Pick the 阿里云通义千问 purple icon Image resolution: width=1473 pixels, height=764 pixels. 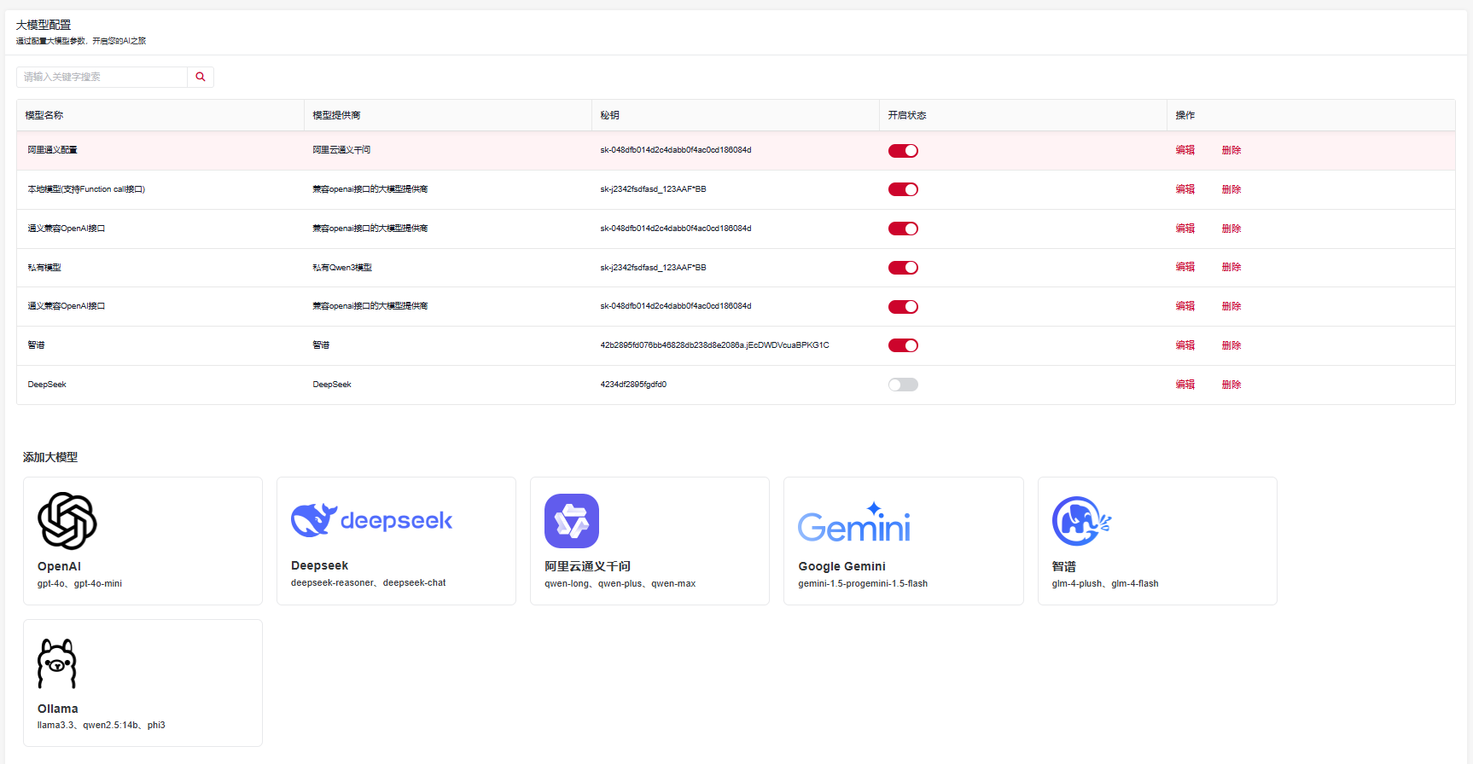pos(572,521)
